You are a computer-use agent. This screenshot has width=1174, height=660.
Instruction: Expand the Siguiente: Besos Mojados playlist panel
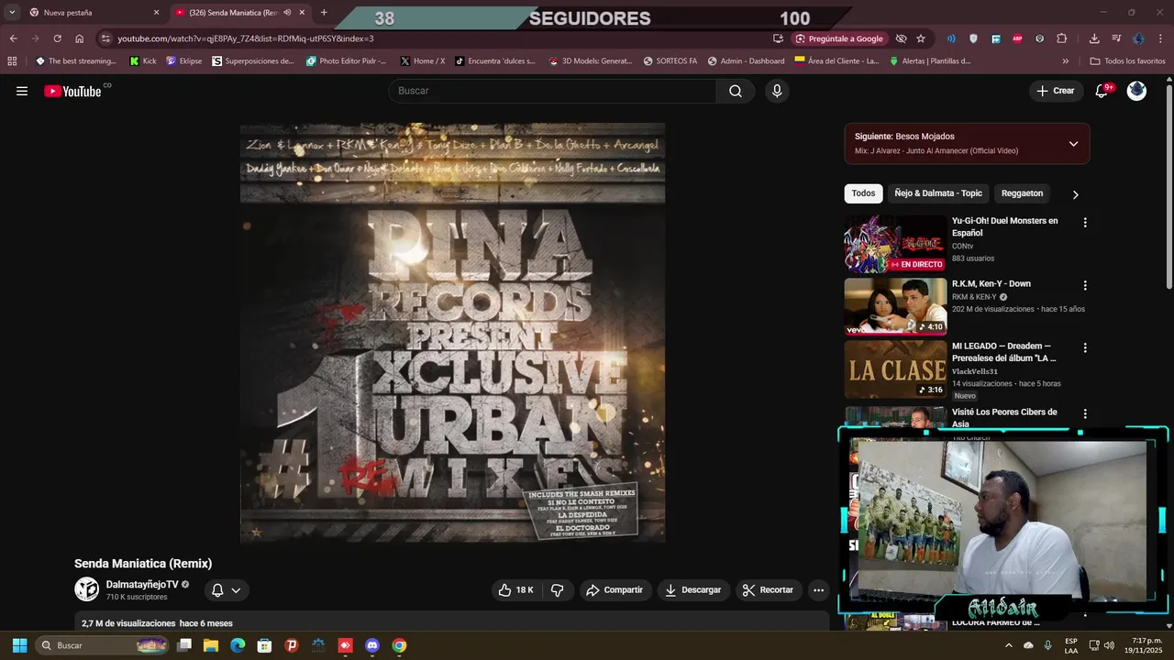(x=1073, y=144)
